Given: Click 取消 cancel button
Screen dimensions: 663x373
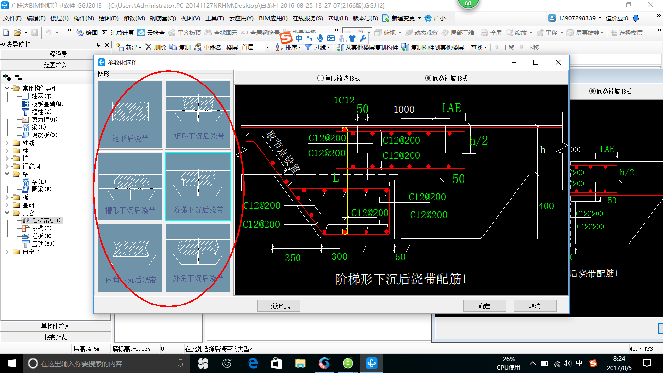Looking at the screenshot, I should (x=535, y=306).
